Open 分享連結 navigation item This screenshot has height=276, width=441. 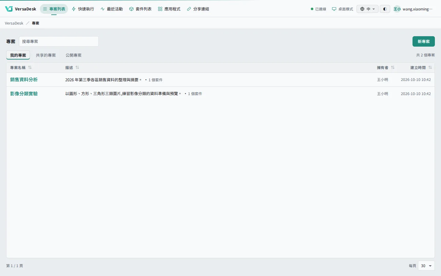point(198,9)
